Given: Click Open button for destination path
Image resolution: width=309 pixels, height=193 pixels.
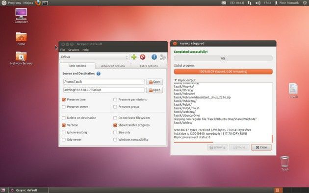Looking at the screenshot, I should point(154,90).
